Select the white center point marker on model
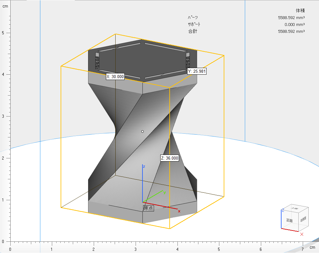319x253 pixels. pyautogui.click(x=142, y=131)
